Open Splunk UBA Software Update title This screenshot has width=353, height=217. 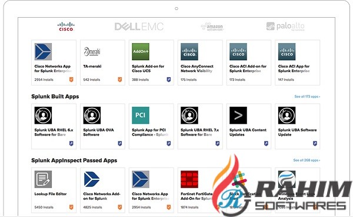click(x=297, y=133)
